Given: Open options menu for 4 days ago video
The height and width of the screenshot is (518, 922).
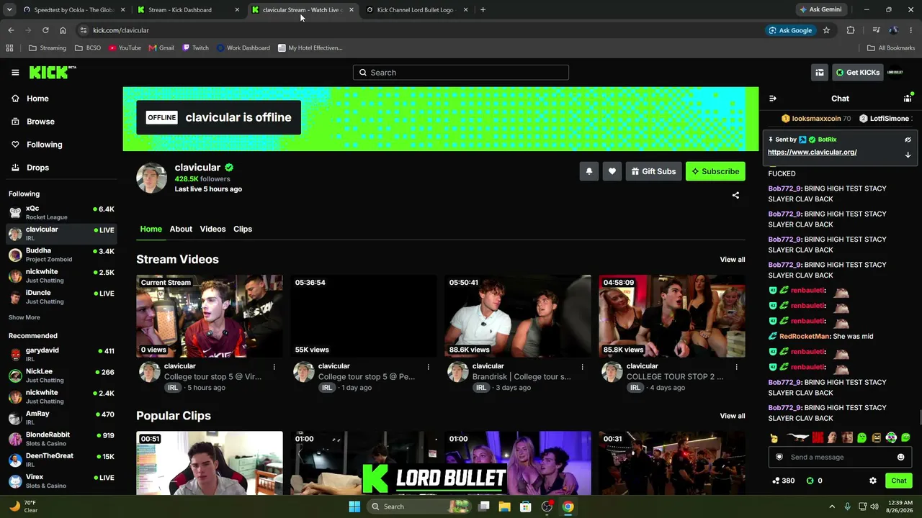Looking at the screenshot, I should 736,367.
